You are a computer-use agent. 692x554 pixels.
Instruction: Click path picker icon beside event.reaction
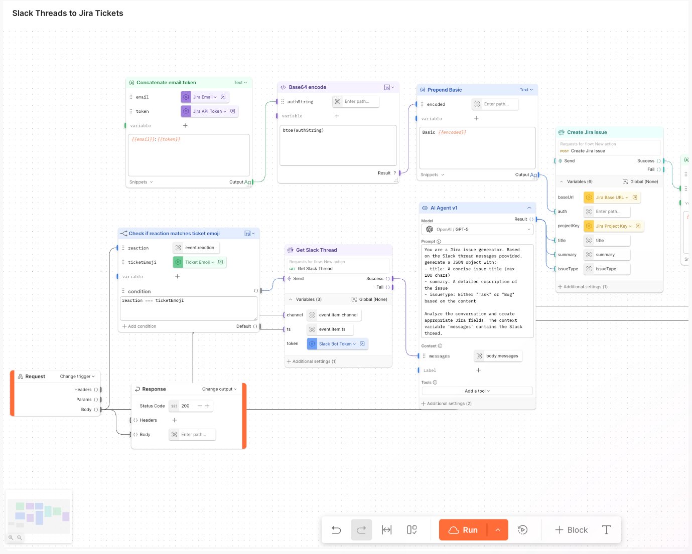(178, 248)
